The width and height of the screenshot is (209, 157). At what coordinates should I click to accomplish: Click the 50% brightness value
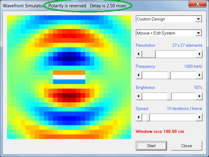pos(198,87)
